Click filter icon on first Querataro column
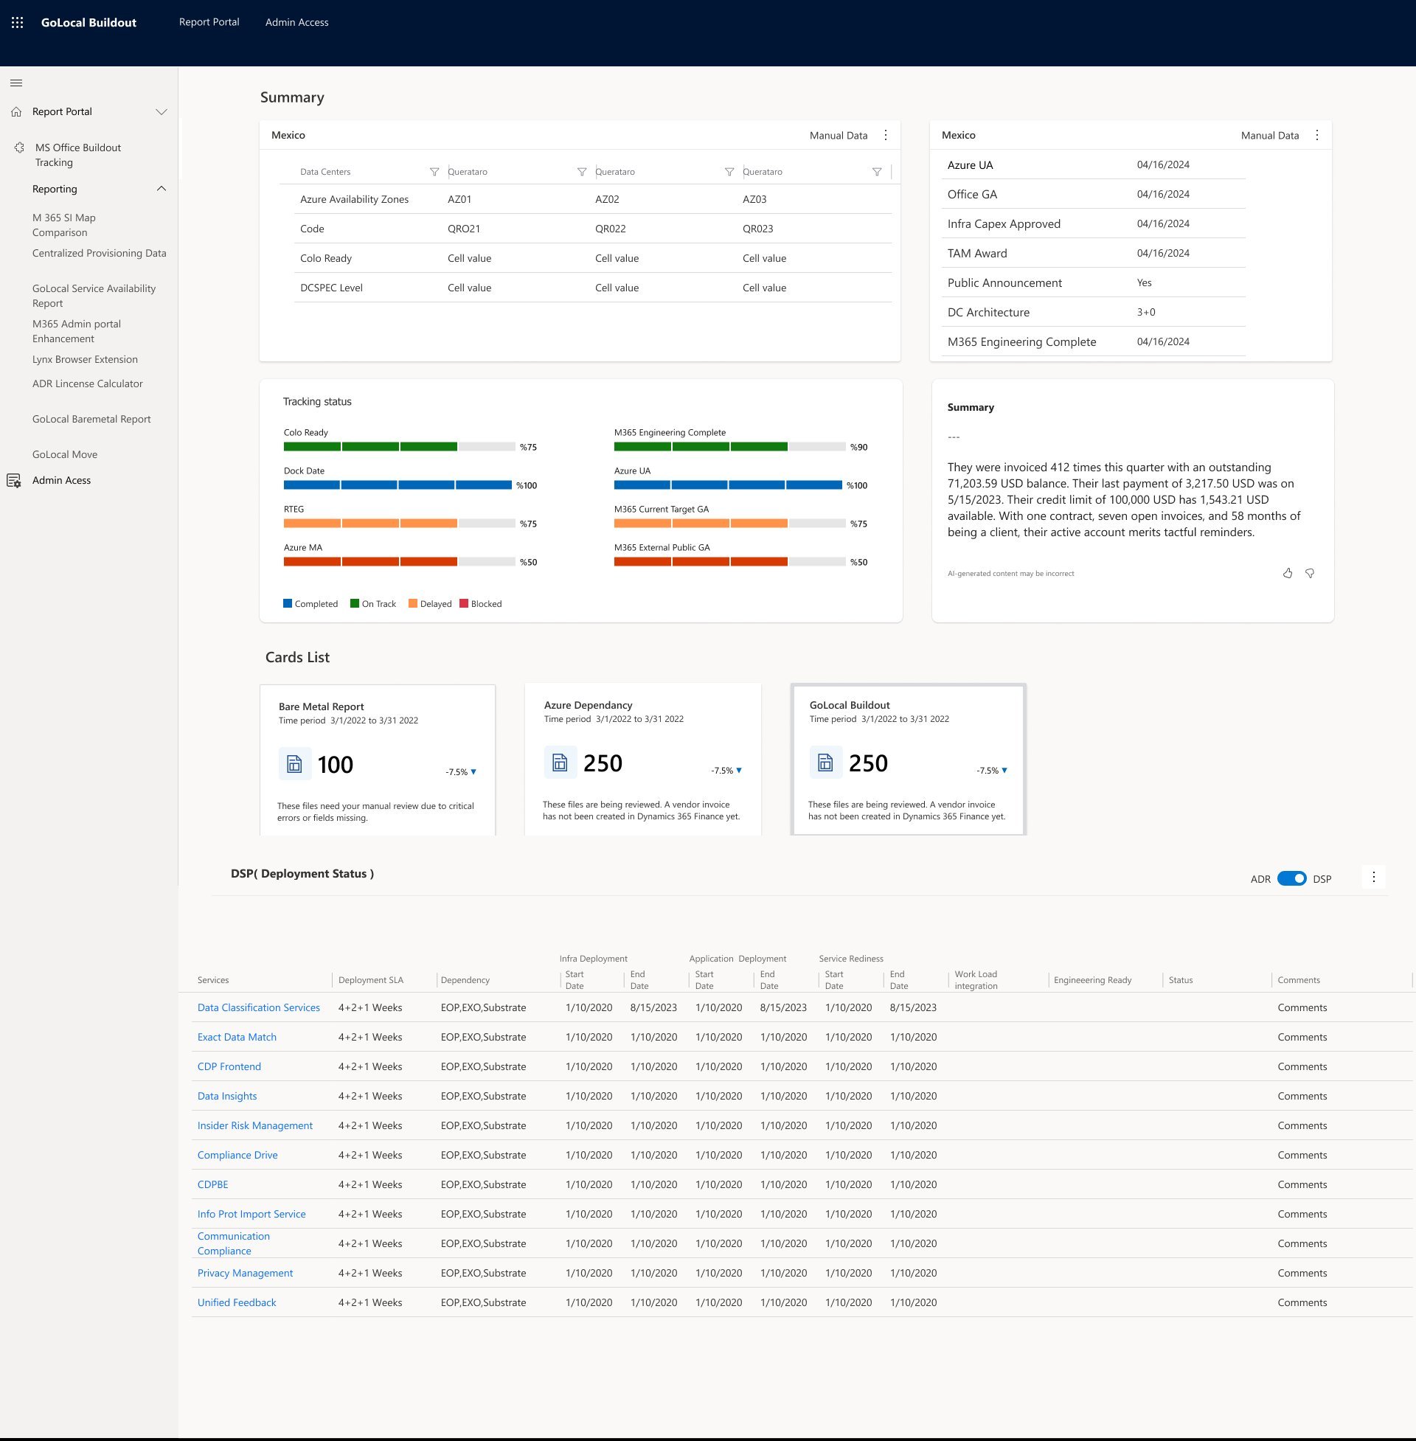The width and height of the screenshot is (1416, 1441). pyautogui.click(x=582, y=172)
